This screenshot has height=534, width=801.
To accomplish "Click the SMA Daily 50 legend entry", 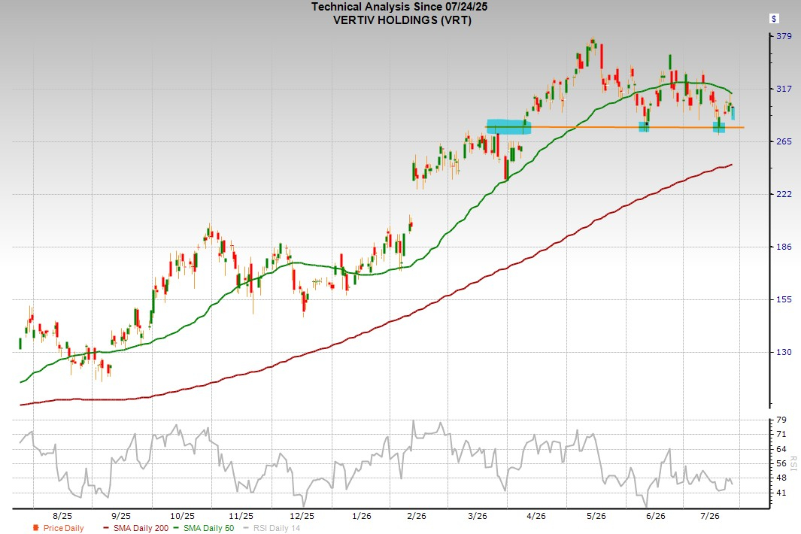I will (x=204, y=528).
